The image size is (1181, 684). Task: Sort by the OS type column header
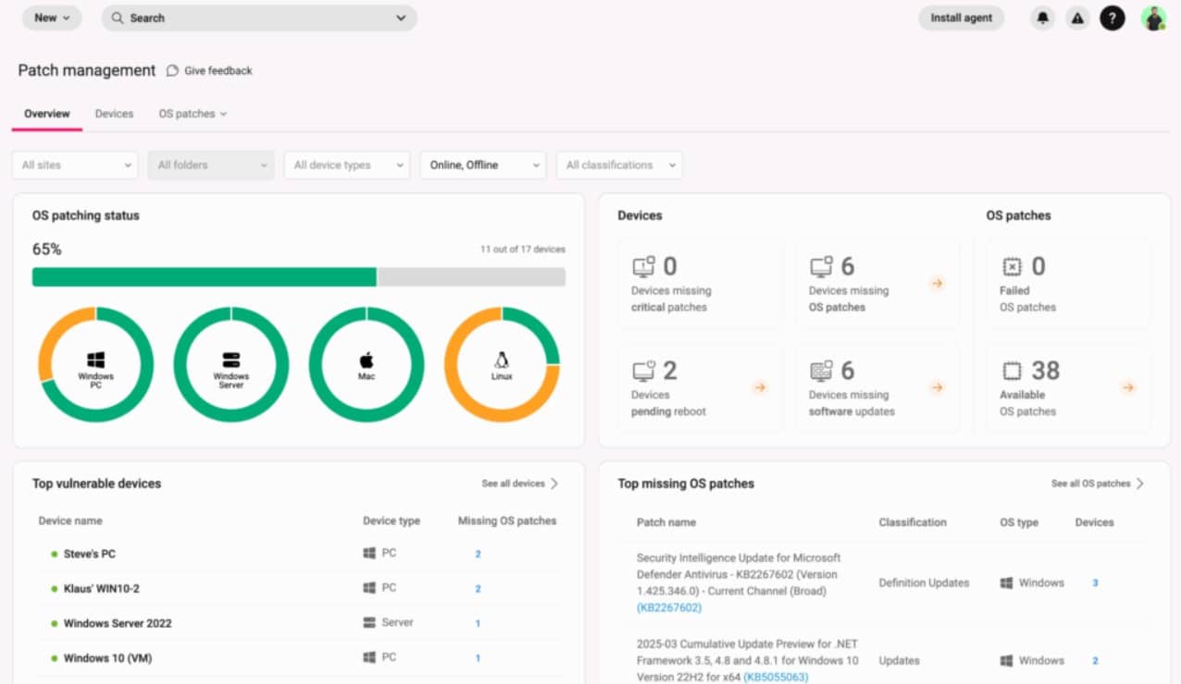(1019, 522)
